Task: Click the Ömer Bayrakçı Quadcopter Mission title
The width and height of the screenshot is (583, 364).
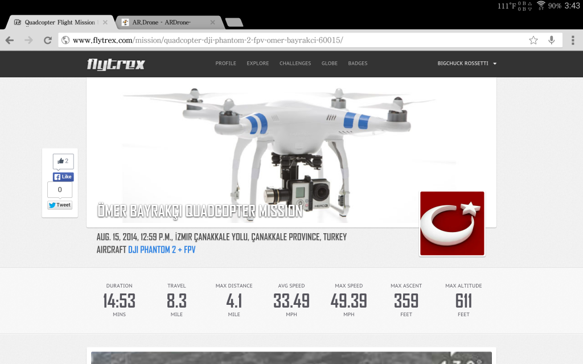Action: (200, 211)
